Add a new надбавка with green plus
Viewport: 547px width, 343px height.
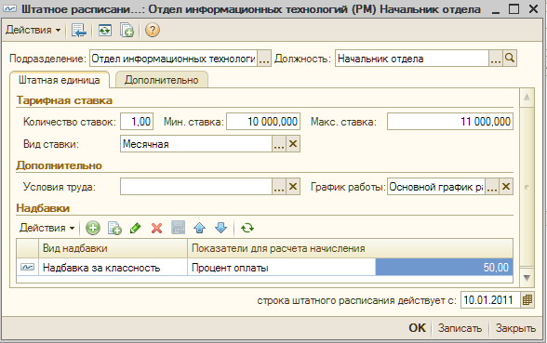pos(93,229)
